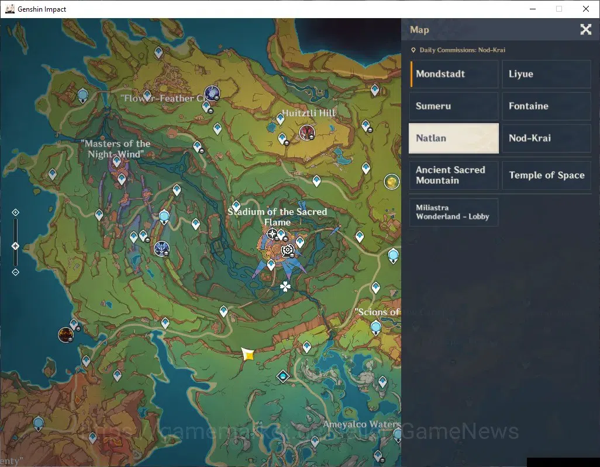This screenshot has width=600, height=467.
Task: Click the "Huitztli Hill" map label
Action: point(308,113)
